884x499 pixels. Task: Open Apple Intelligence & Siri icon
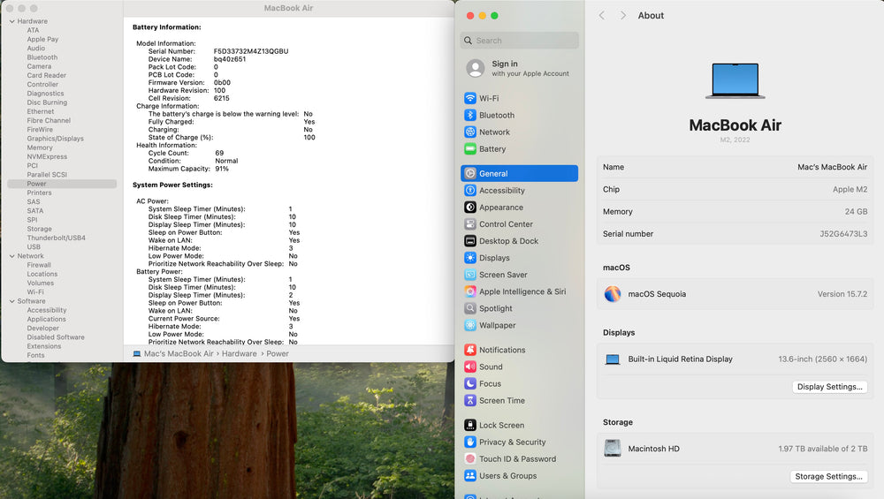tap(470, 291)
